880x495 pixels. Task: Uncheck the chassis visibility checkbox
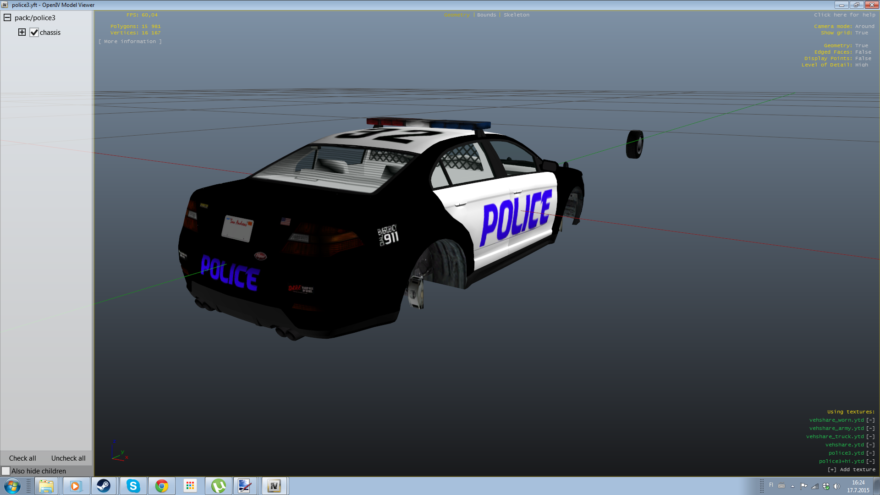pos(34,33)
